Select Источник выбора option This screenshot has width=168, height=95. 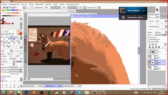tap(148, 41)
